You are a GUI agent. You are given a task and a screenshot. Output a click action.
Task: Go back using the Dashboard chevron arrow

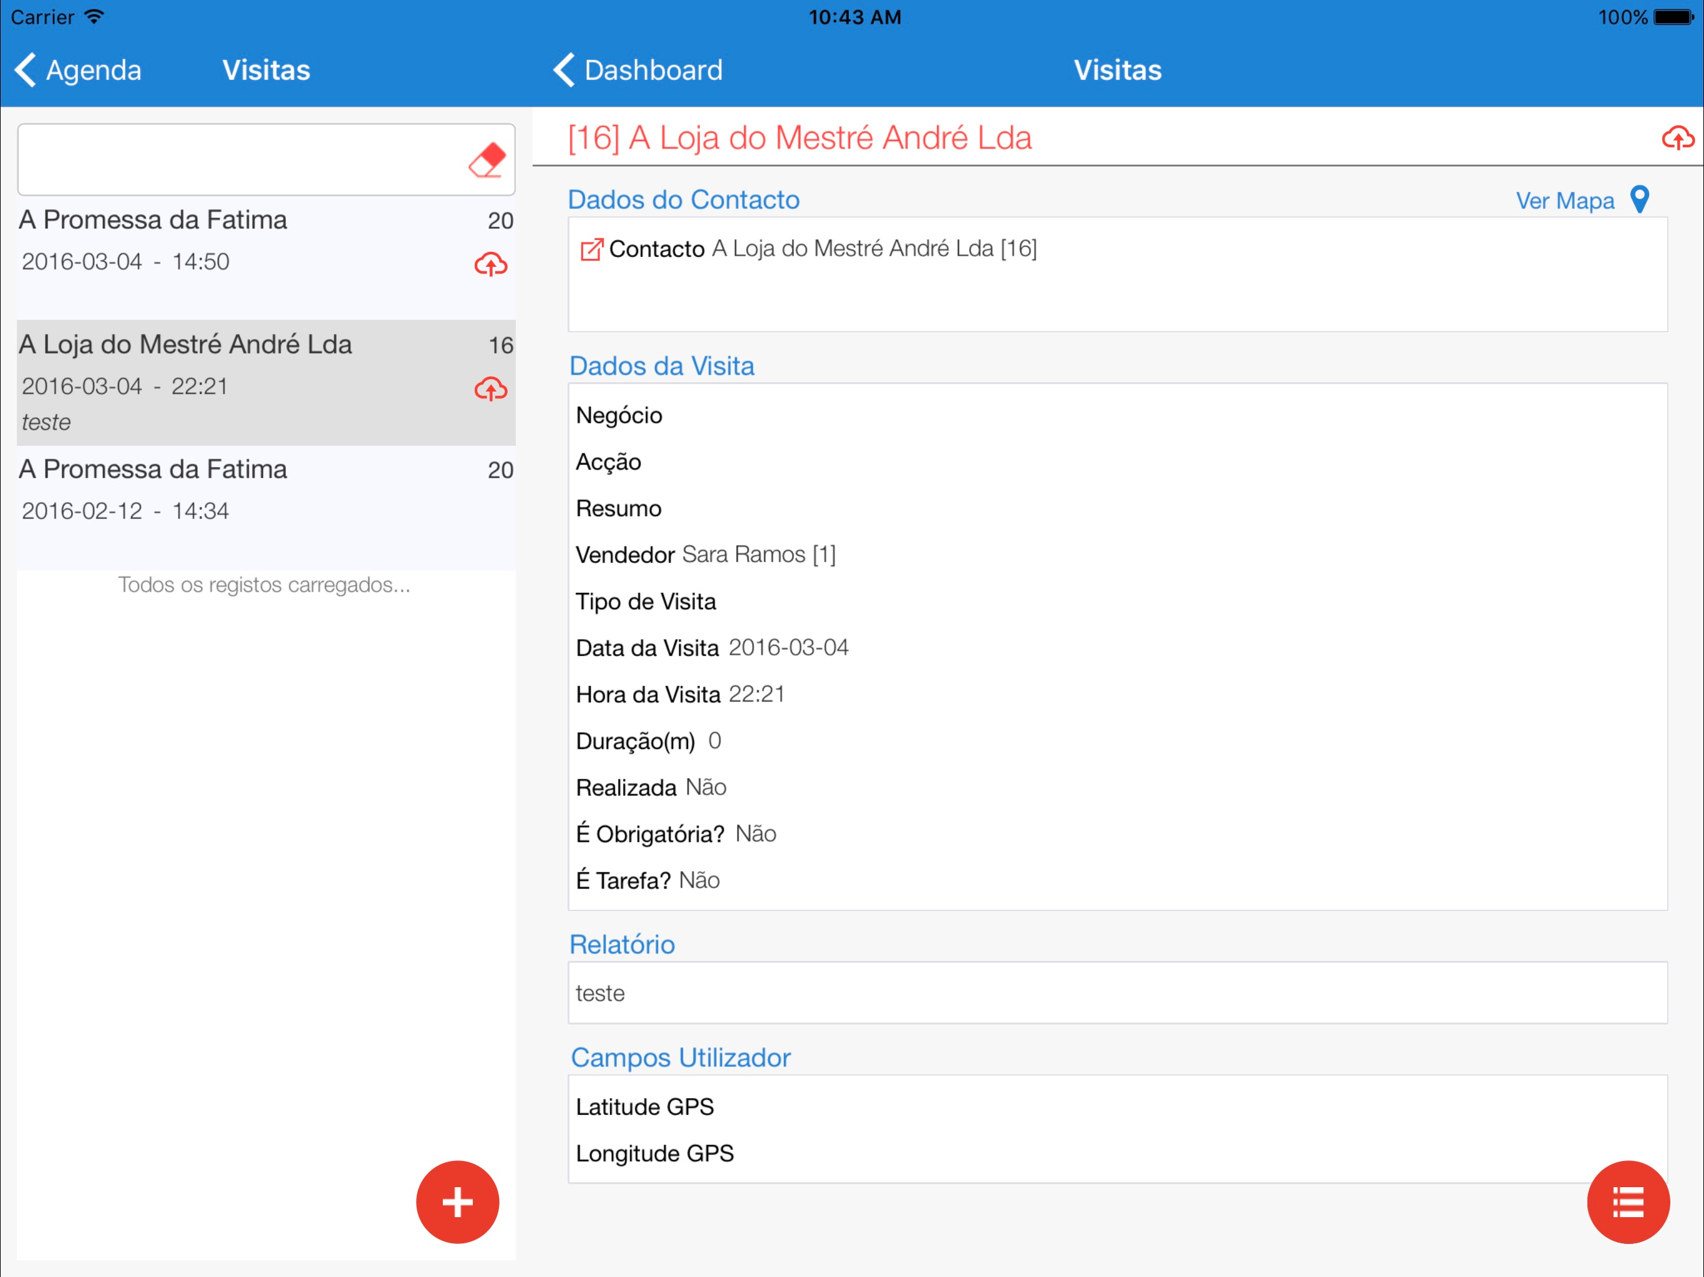(564, 70)
